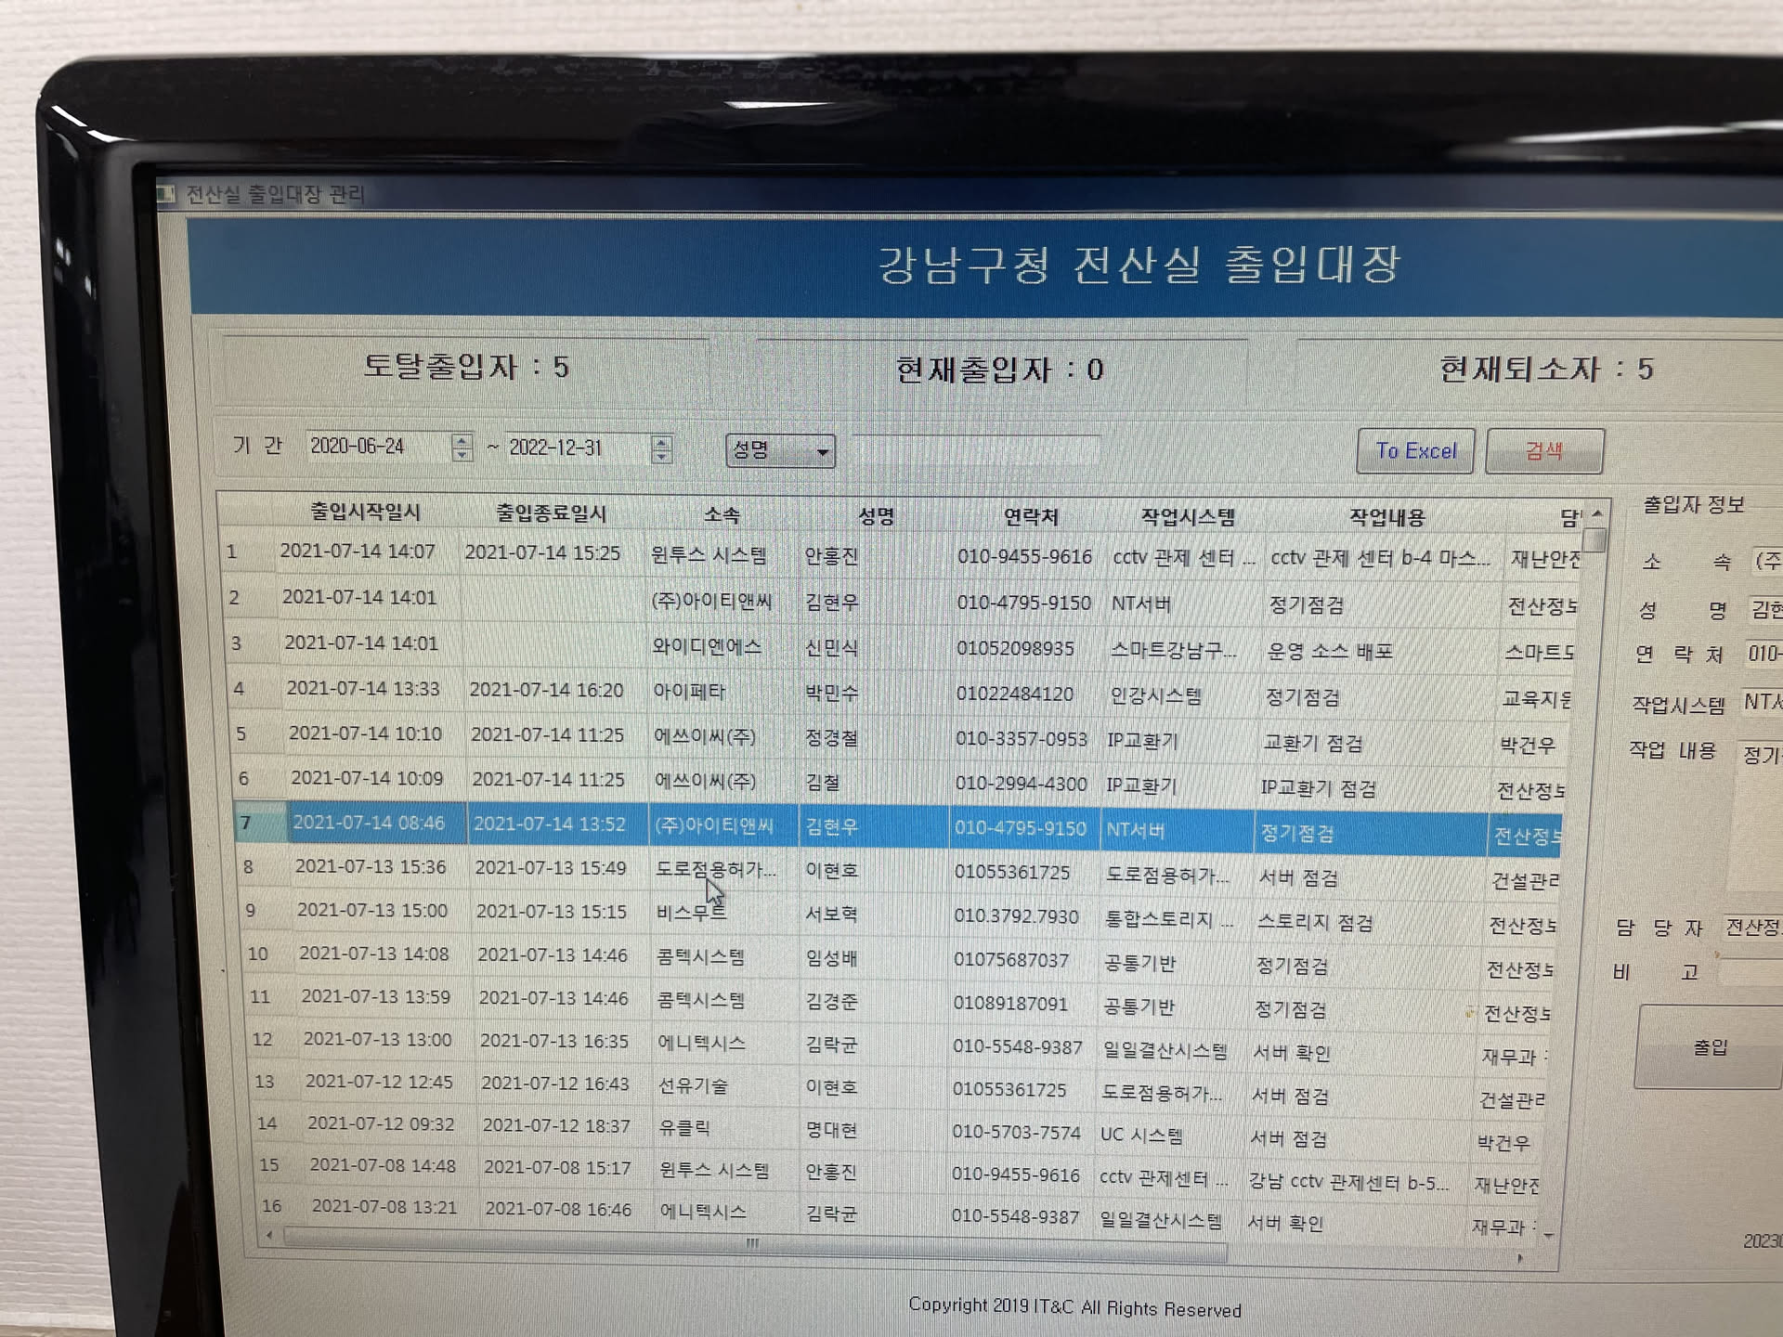Click the window title bar app icon
1783x1337 pixels.
point(166,193)
